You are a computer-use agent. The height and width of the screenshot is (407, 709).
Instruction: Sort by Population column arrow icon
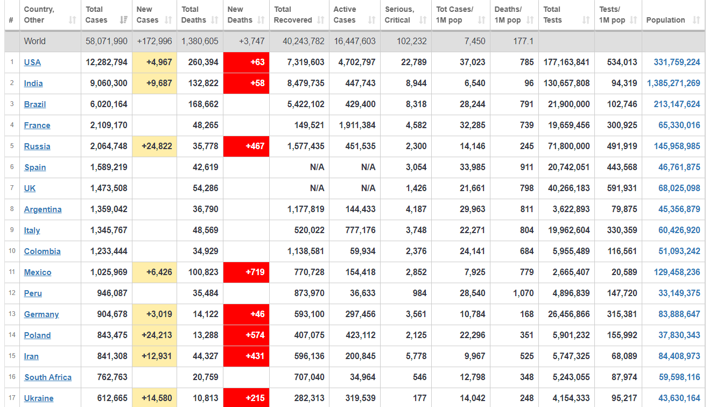click(696, 20)
